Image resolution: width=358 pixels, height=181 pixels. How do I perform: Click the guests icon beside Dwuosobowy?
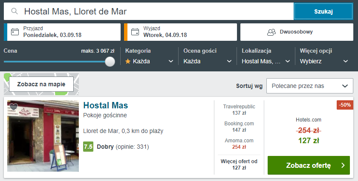[271, 32]
